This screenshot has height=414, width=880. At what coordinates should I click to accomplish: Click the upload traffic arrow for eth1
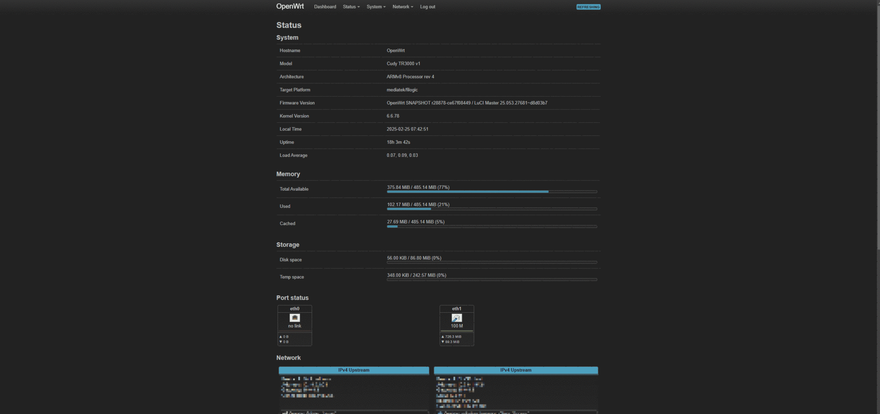coord(443,336)
